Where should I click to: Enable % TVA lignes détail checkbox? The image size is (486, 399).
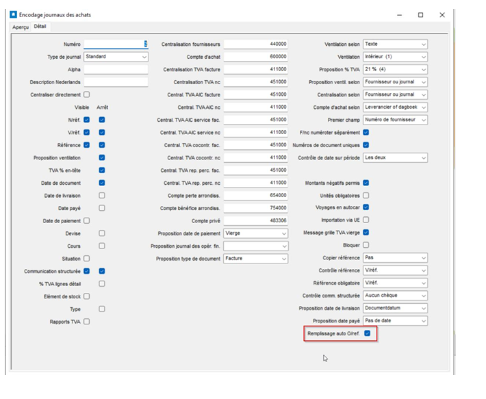(102, 284)
